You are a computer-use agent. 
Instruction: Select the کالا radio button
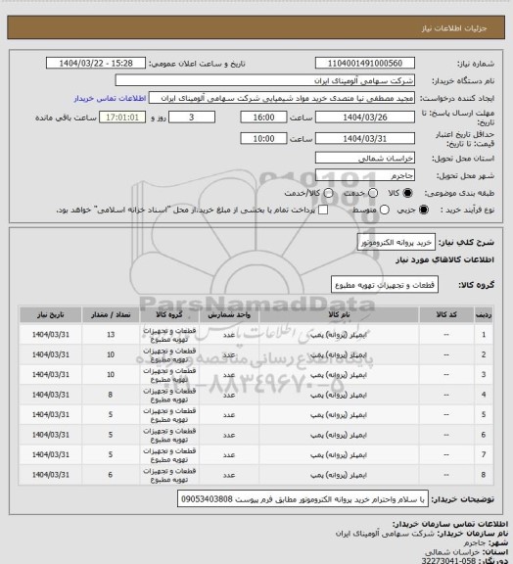point(407,193)
